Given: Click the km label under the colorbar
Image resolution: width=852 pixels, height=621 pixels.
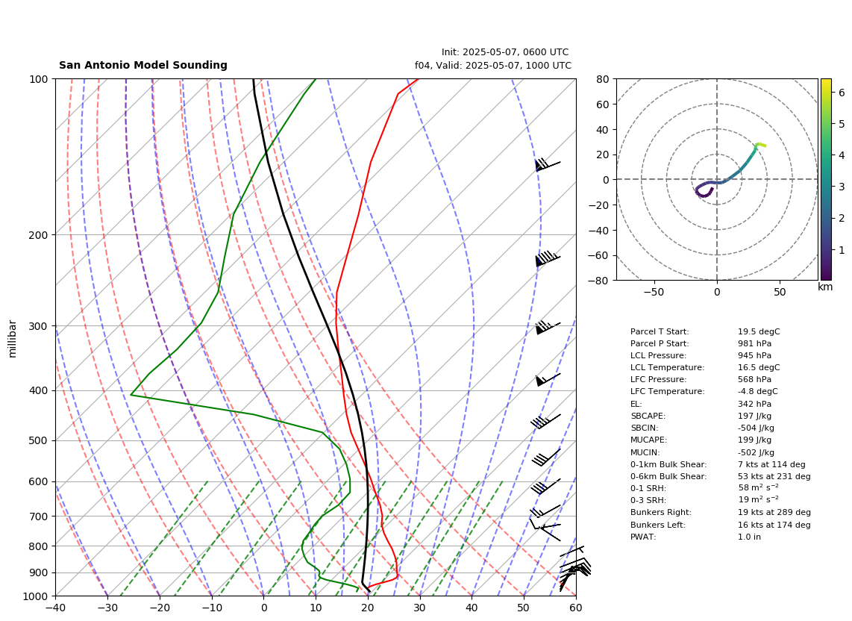Looking at the screenshot, I should point(825,287).
